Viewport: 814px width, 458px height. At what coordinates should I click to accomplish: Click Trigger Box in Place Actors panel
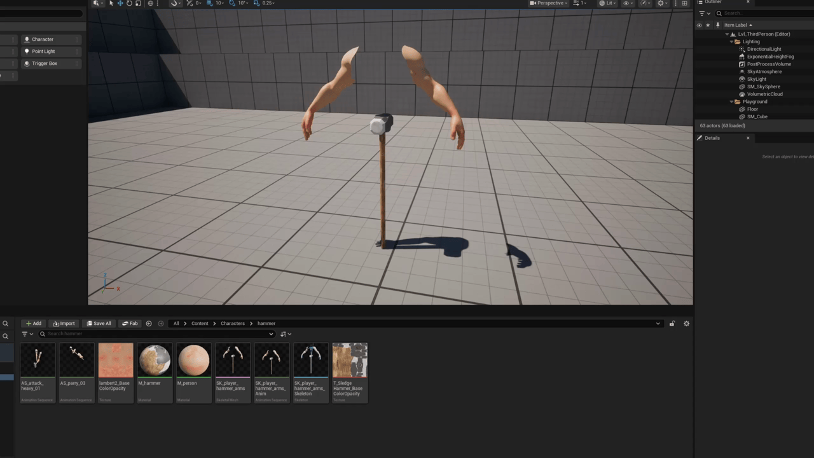click(51, 64)
